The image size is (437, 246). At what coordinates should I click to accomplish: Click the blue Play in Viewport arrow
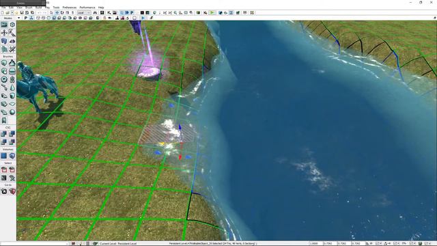(143, 18)
